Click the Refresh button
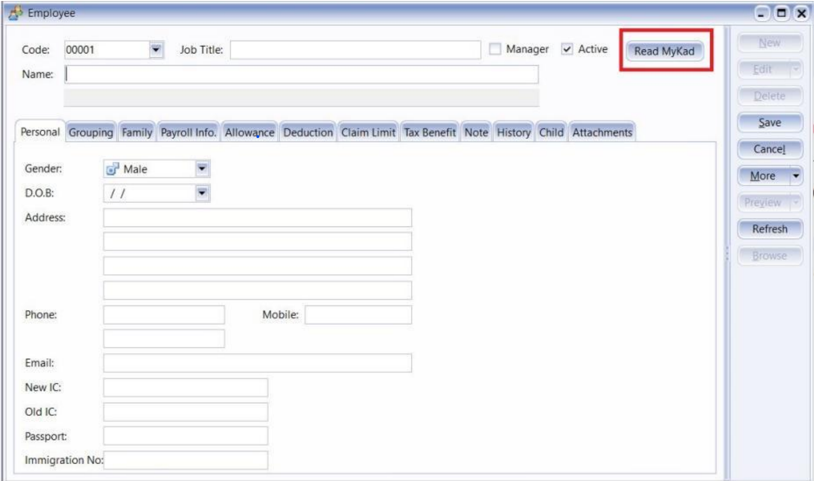Screen dimensions: 814x481 (x=769, y=229)
